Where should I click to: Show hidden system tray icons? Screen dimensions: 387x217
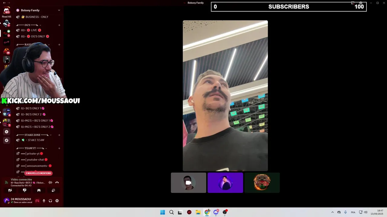(x=333, y=212)
